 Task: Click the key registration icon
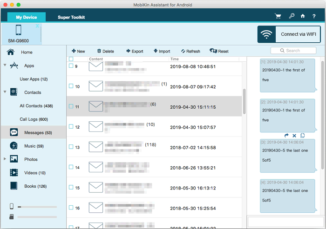(x=292, y=16)
